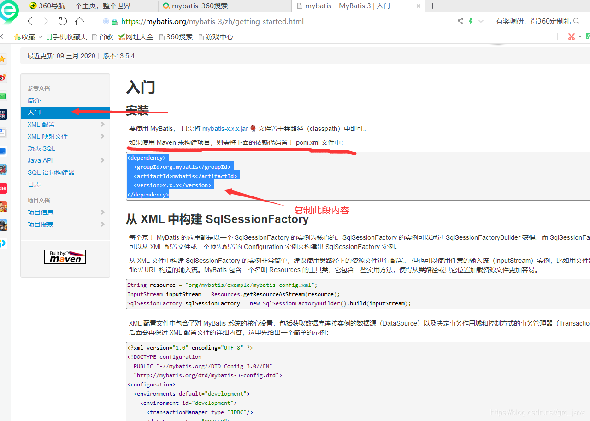Image resolution: width=590 pixels, height=421 pixels.
Task: Go back with the browser back arrow
Action: coord(30,21)
